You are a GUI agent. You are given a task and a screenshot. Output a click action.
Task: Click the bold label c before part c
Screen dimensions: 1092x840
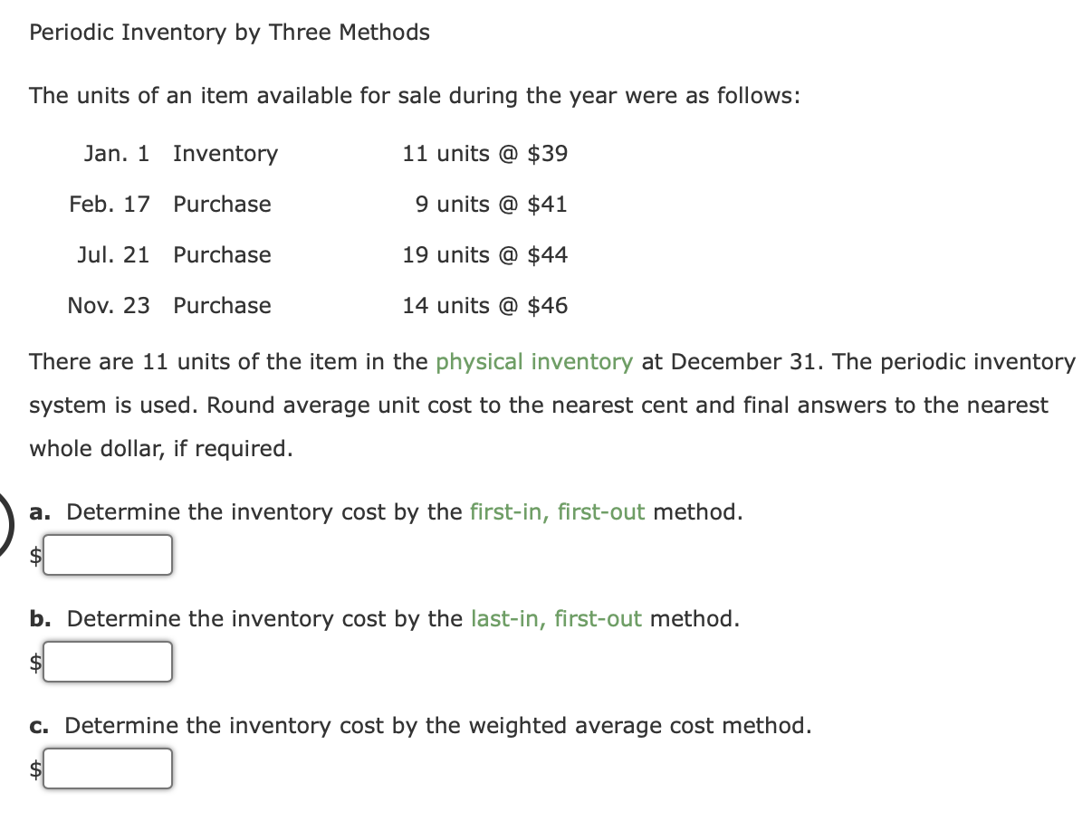pyautogui.click(x=37, y=725)
